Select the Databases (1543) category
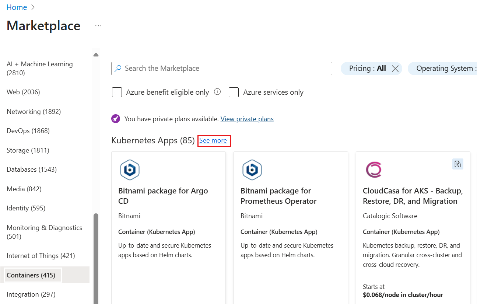This screenshot has height=304, width=477. tap(32, 170)
